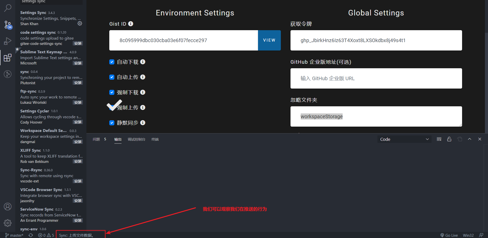Click the info icon beside 强制上传
Screen dimensions: 488x238
click(143, 107)
